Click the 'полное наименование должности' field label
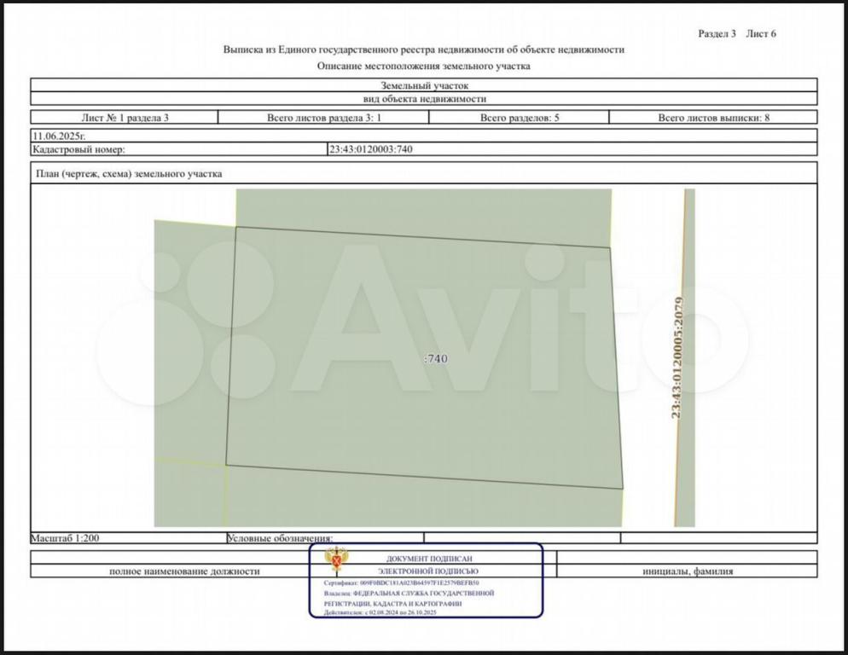 pos(184,571)
